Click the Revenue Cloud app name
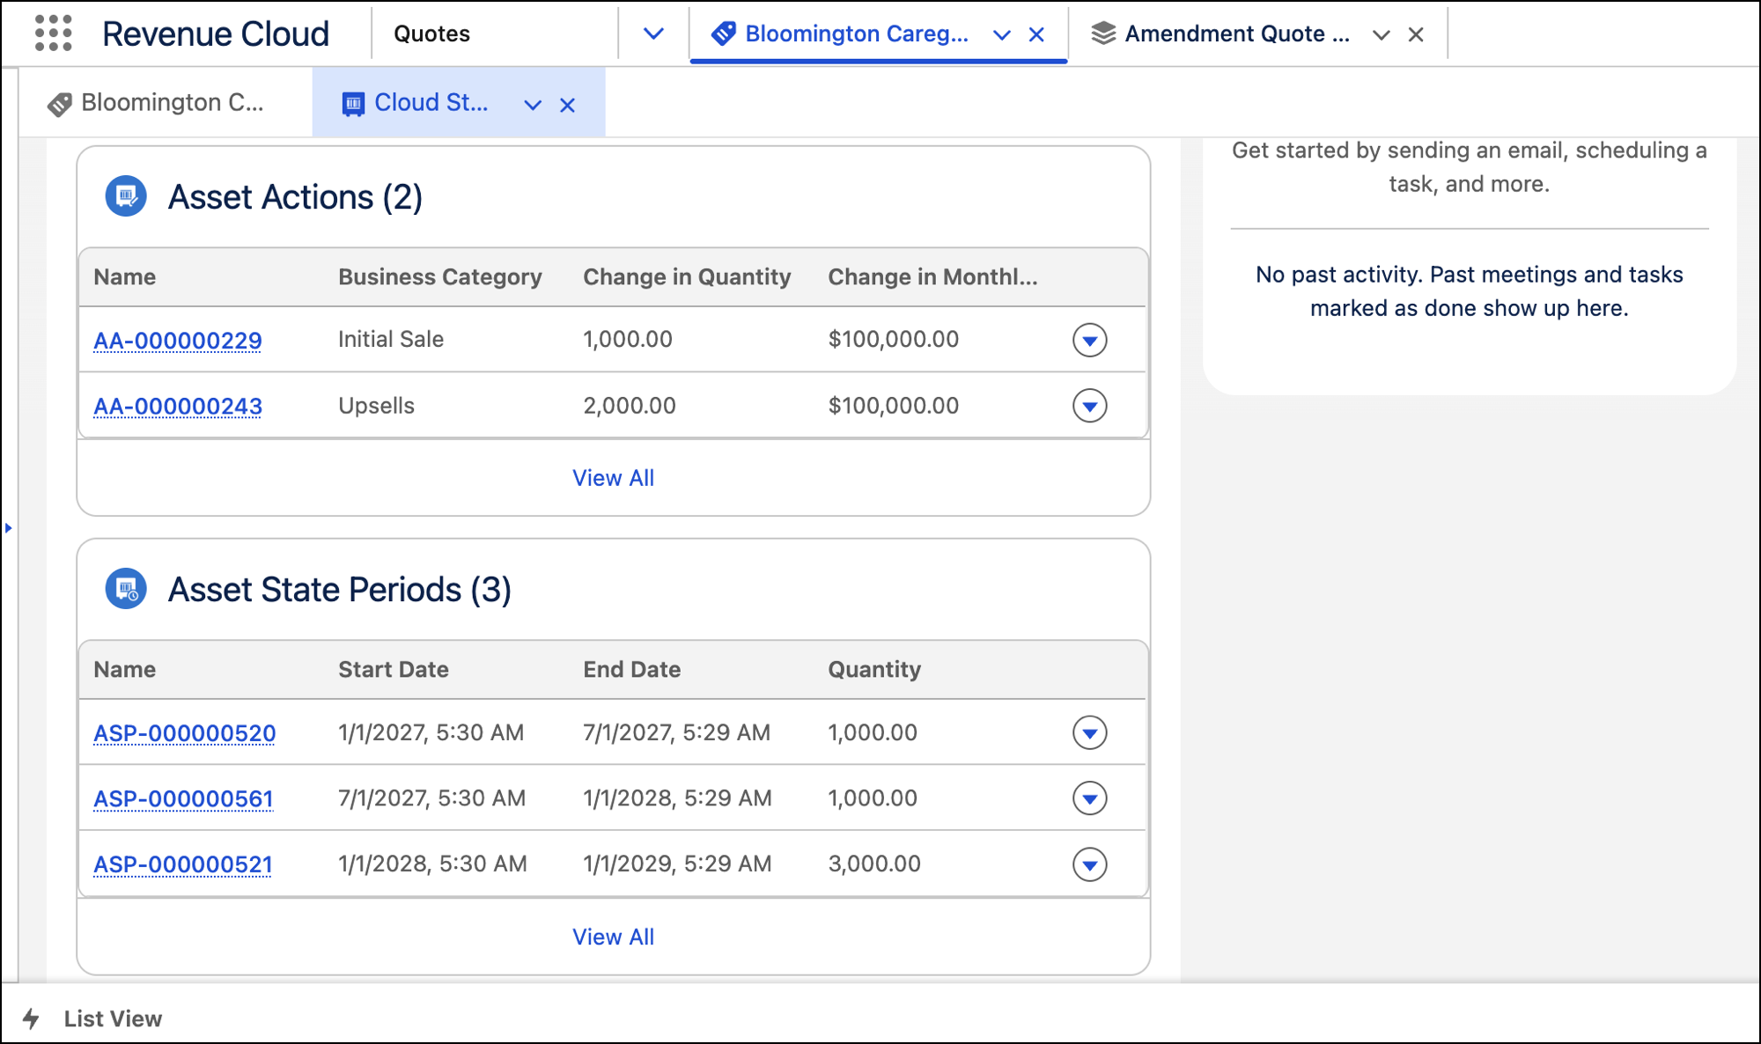 pos(216,33)
